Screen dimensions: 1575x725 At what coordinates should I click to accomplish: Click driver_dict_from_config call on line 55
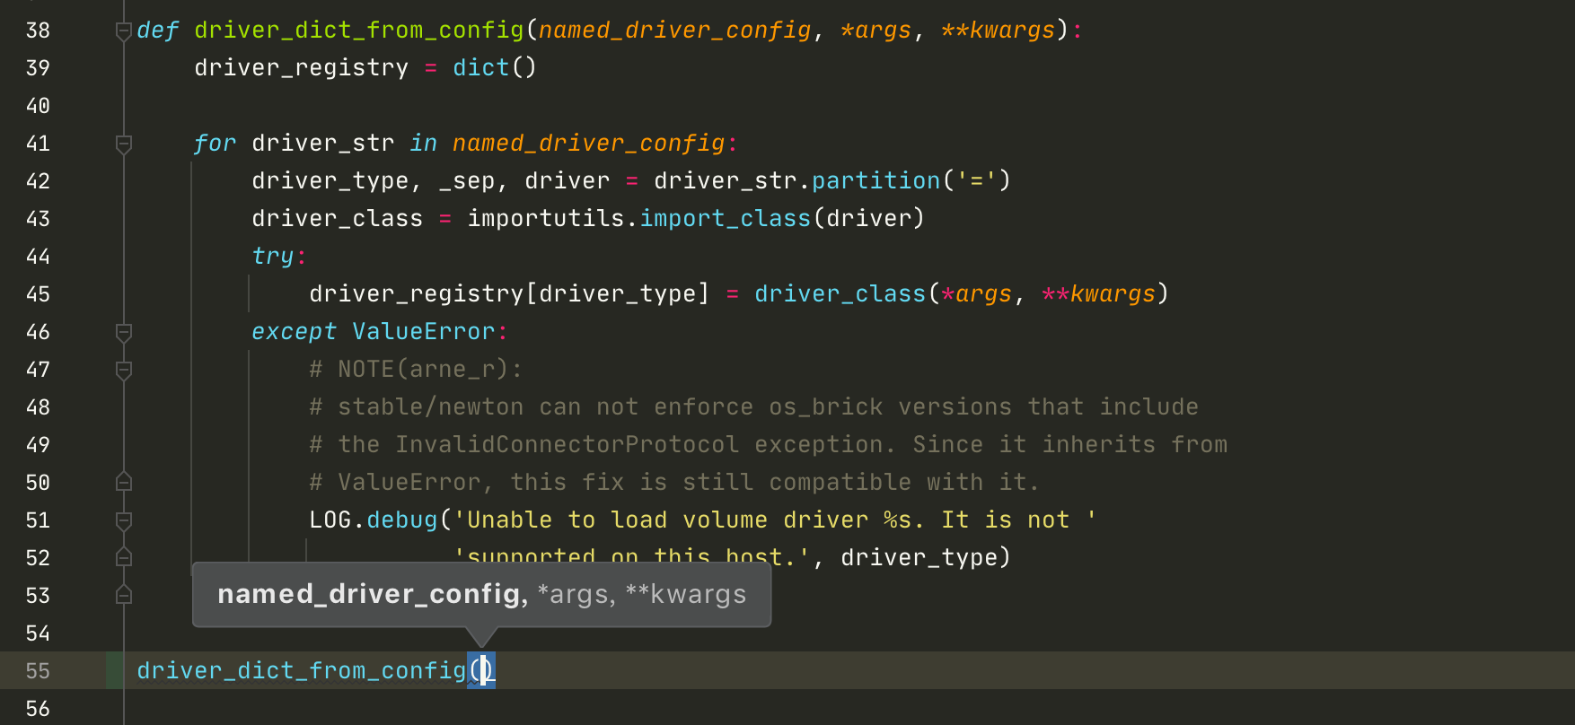(x=301, y=671)
